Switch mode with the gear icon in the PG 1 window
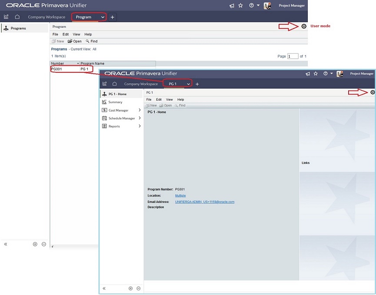 373,92
